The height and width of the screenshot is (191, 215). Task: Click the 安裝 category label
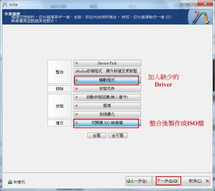60,106
